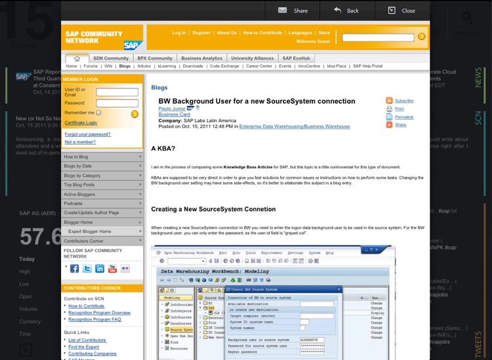The width and height of the screenshot is (492, 360).
Task: Click the Permalink document icon
Action: click(389, 117)
